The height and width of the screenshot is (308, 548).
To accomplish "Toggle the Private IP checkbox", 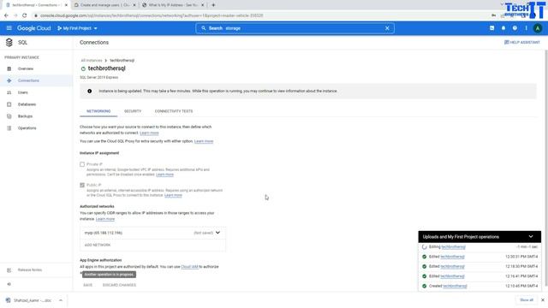I will pyautogui.click(x=82, y=164).
